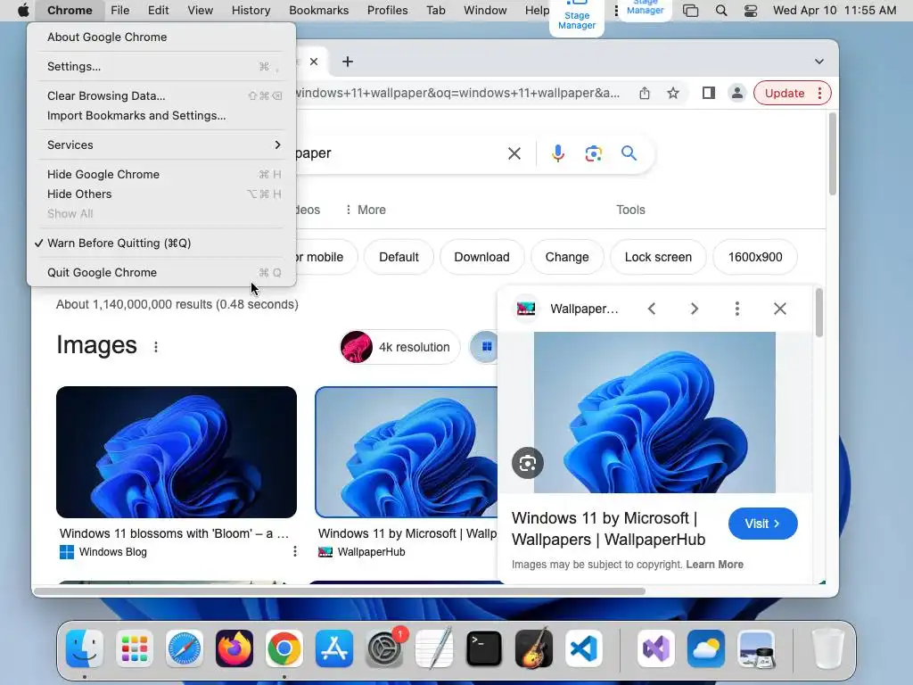Launch Finder from the Dock
The image size is (913, 685).
85,648
